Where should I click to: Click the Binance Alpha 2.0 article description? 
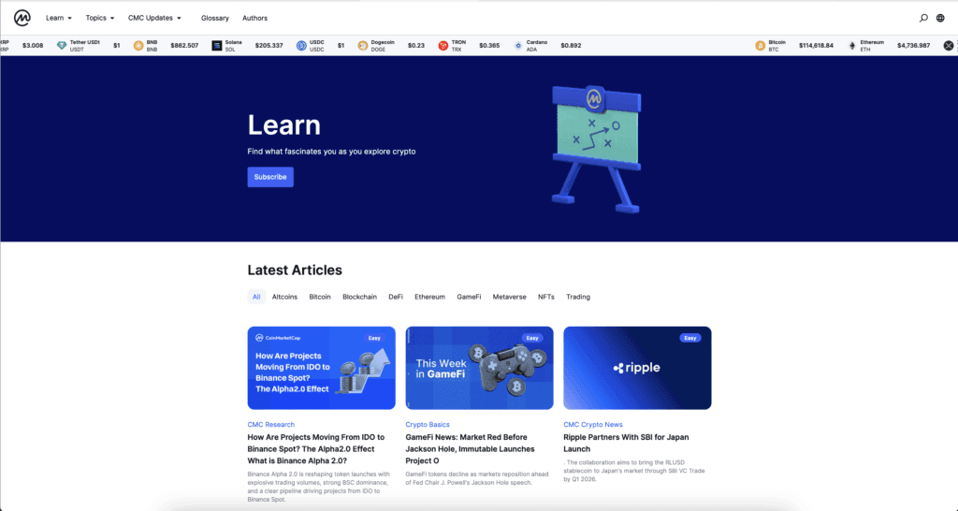[x=318, y=487]
